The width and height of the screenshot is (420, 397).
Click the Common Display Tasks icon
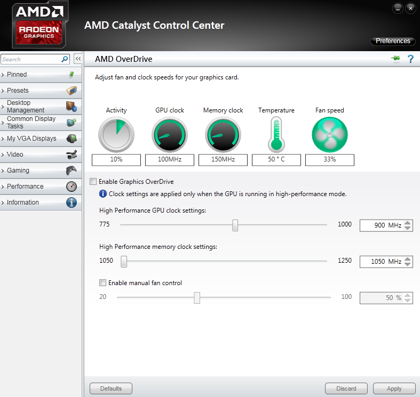(x=72, y=123)
